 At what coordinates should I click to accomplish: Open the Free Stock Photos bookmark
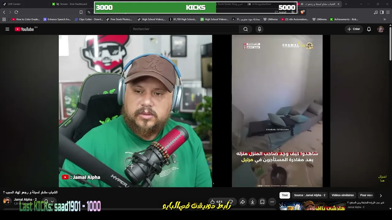[119, 19]
